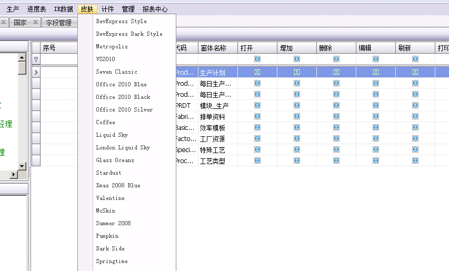
Task: Toggle 增加 checkbox for 特殊工艺
Action: (x=297, y=149)
